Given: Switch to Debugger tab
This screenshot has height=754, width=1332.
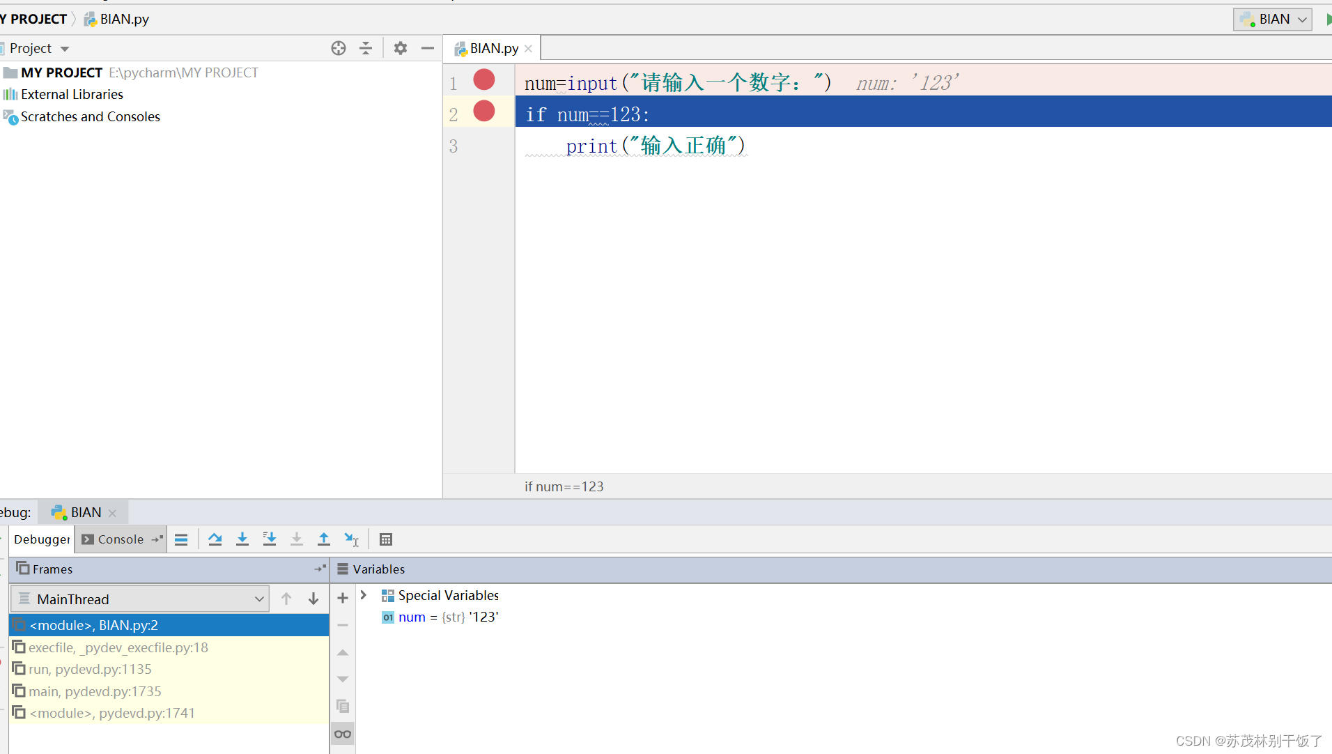Looking at the screenshot, I should (42, 539).
